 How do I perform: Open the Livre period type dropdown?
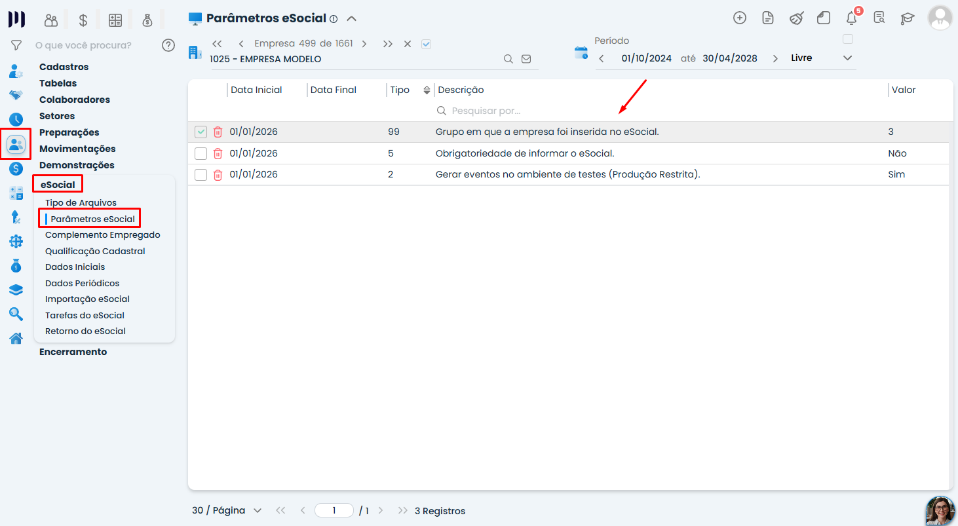(822, 58)
